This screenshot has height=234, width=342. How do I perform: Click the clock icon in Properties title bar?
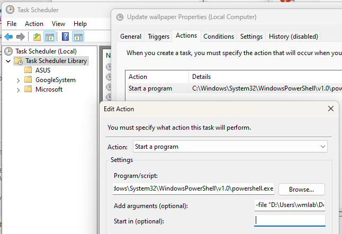click(120, 17)
